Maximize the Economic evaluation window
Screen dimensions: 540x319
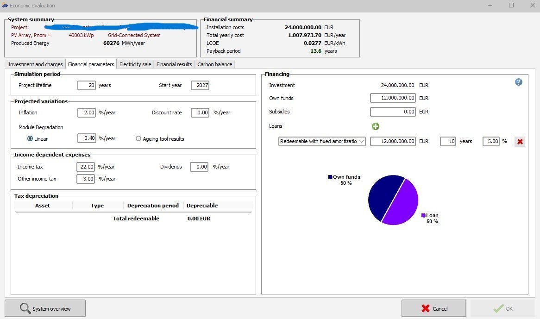pos(511,6)
